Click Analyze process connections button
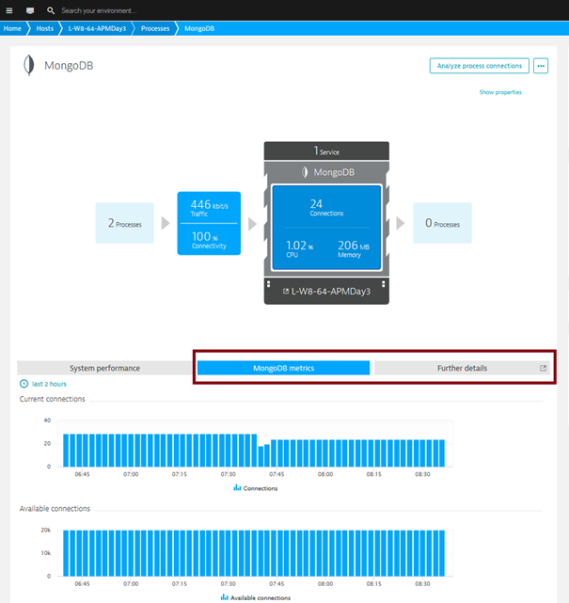The width and height of the screenshot is (569, 603). pos(479,66)
